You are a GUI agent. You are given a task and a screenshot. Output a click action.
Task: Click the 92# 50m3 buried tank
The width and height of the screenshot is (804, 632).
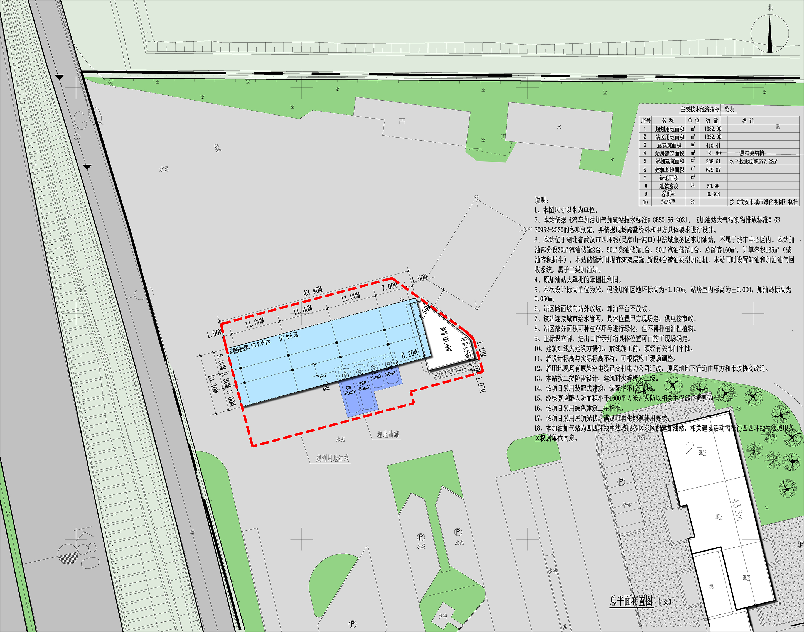[363, 386]
